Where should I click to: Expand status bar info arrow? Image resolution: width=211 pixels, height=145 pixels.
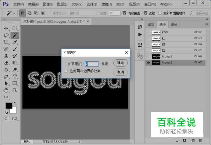pos(80,142)
